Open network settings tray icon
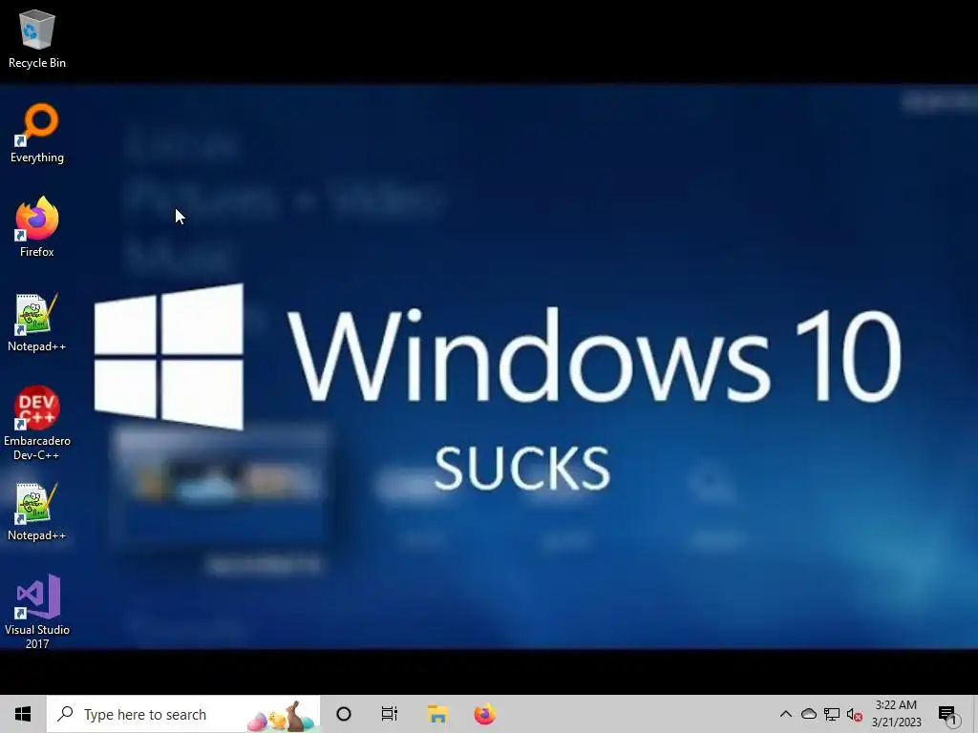This screenshot has width=978, height=733. [x=832, y=714]
